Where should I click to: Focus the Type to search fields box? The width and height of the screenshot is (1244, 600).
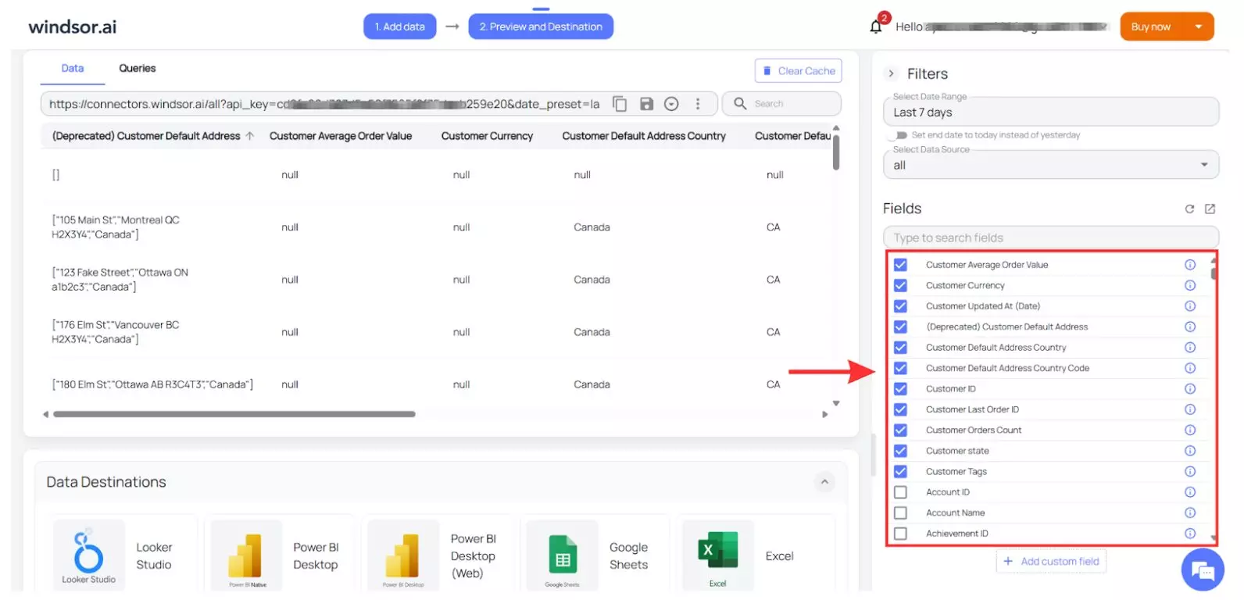tap(1051, 237)
